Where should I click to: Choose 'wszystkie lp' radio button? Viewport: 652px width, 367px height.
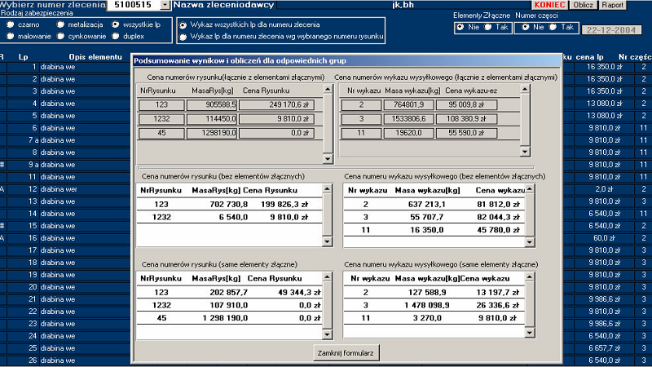click(116, 24)
